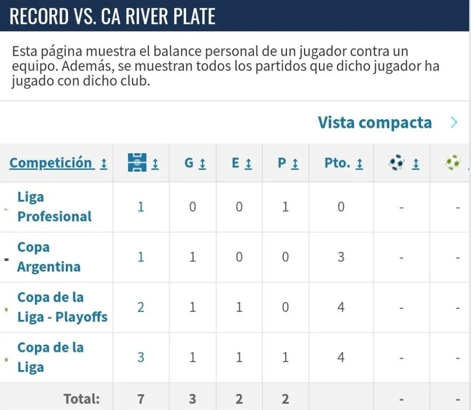Open the Copa de la Liga - Playoffs link
The image size is (471, 410).
pos(63,307)
